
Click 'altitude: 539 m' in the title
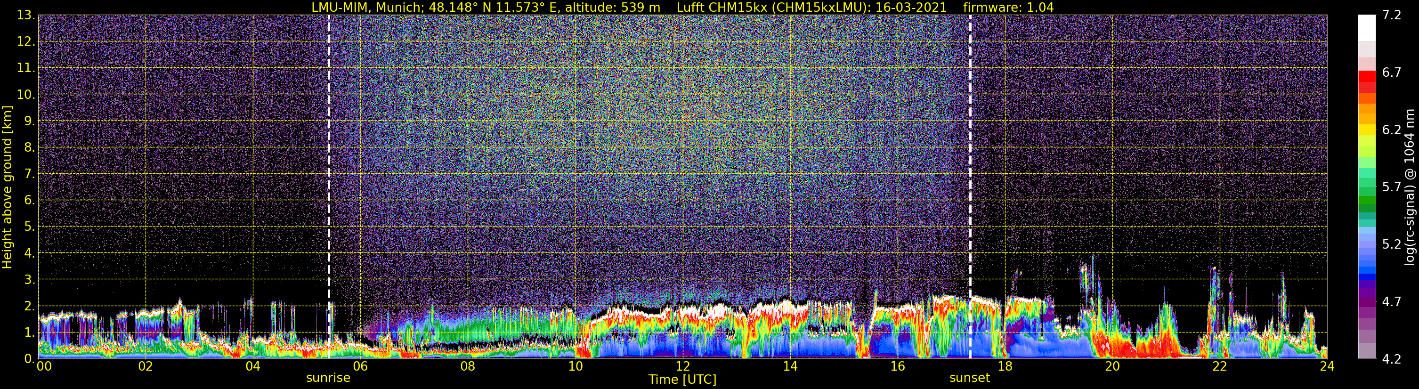pos(613,8)
